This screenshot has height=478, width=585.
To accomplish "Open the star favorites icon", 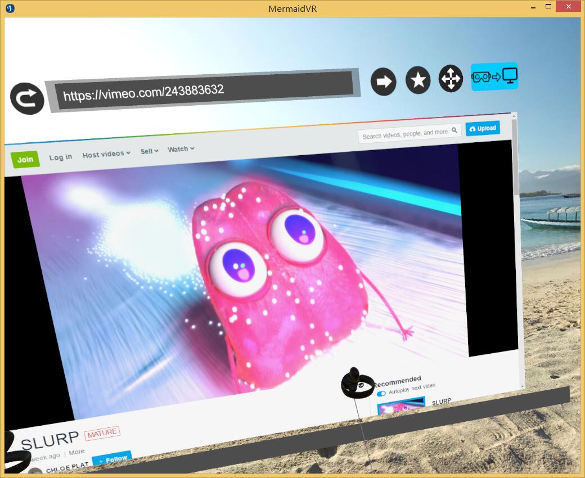I will 418,80.
